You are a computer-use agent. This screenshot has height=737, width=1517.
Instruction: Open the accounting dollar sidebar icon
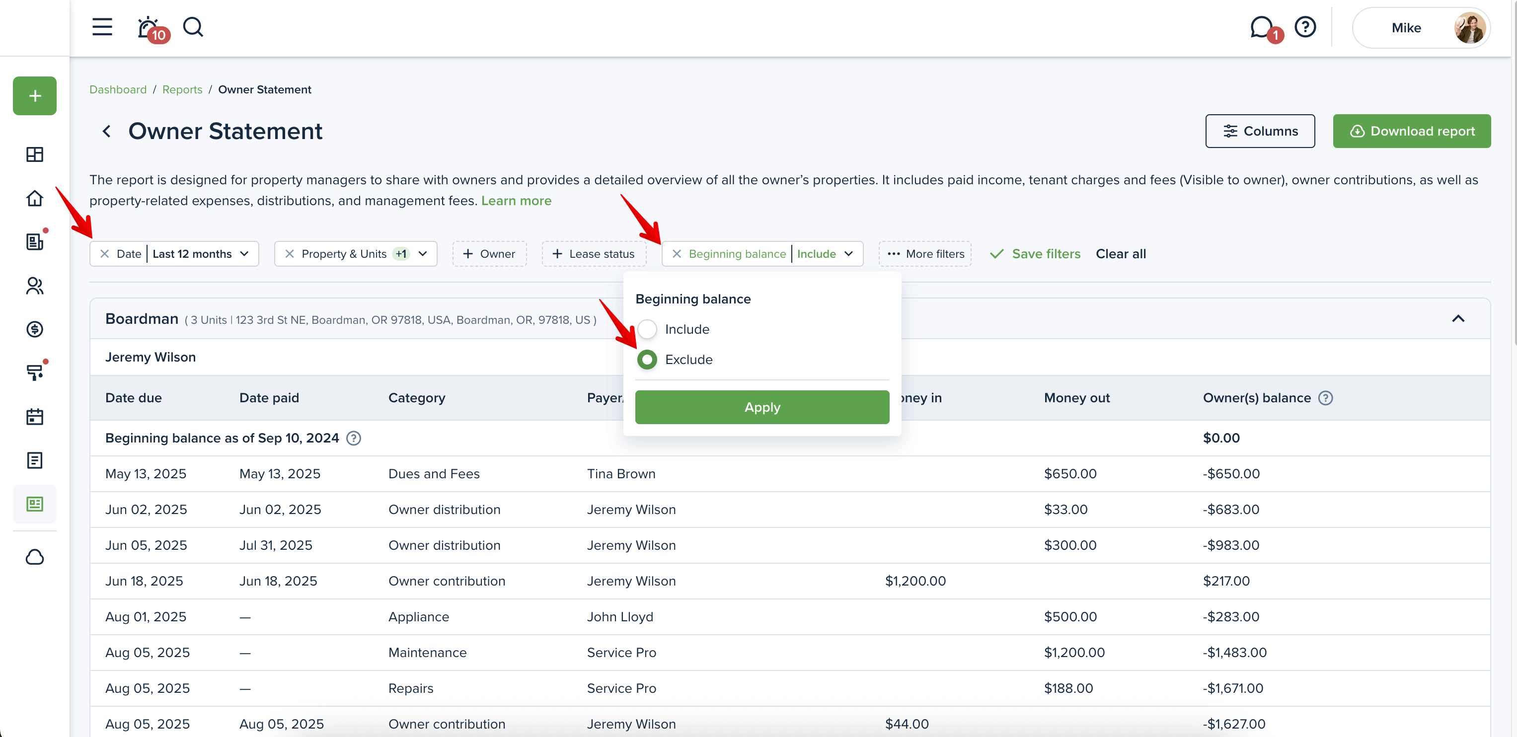(35, 329)
